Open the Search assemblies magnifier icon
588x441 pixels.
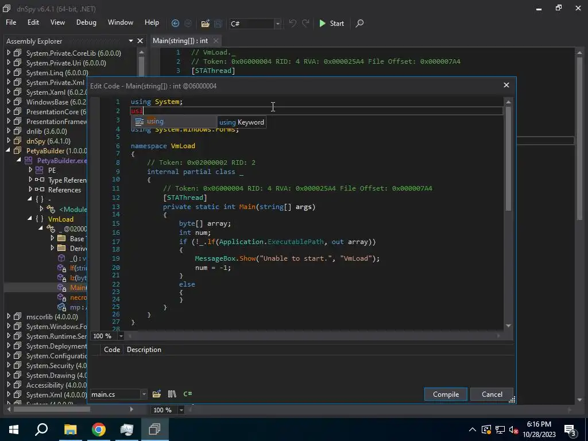(359, 23)
